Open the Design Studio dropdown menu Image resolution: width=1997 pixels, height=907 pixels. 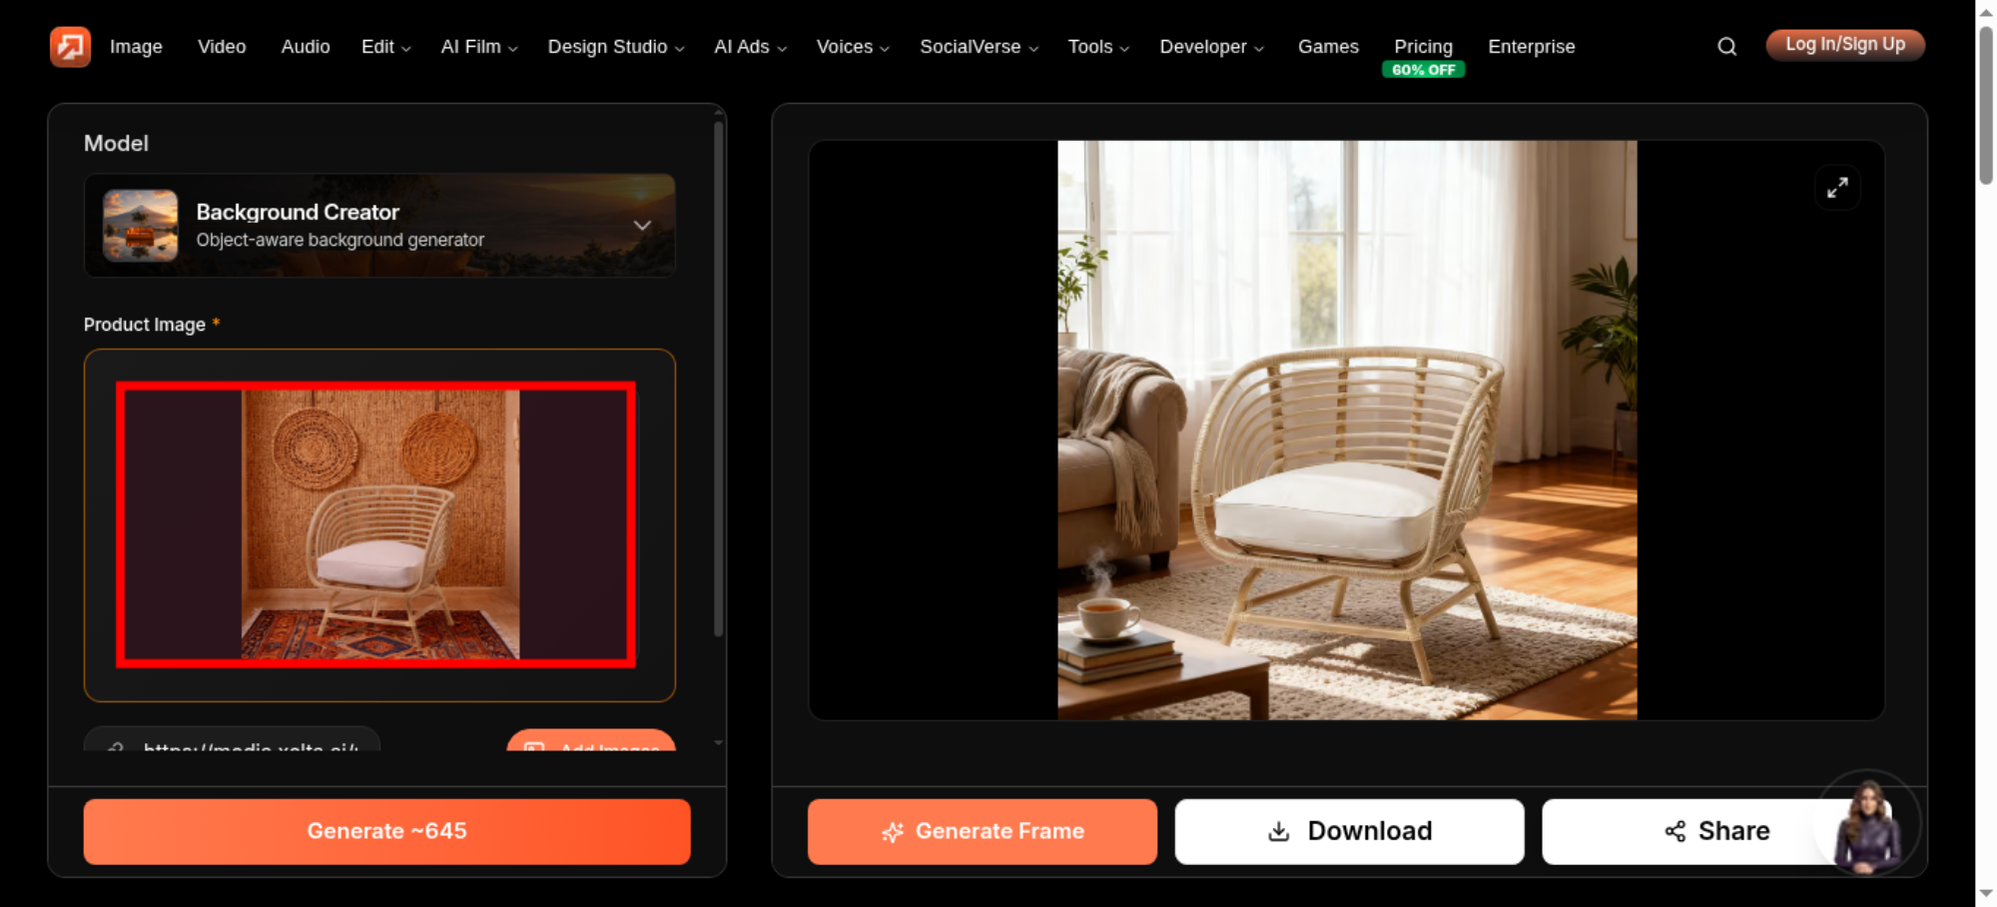(x=615, y=47)
